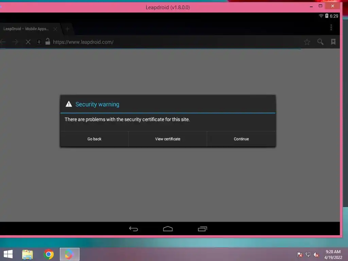
Task: Open the browser overflow menu (three dots)
Action: (331, 28)
